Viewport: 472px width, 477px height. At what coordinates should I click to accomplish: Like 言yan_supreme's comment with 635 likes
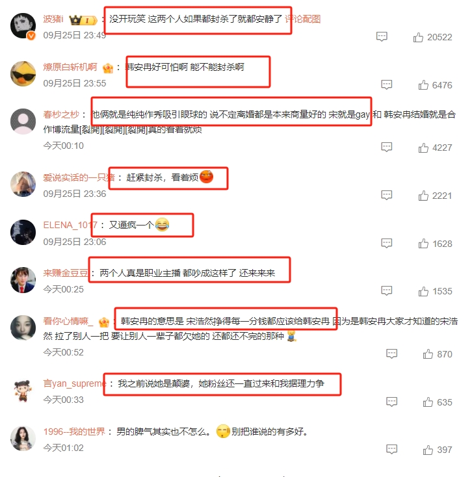coord(428,402)
